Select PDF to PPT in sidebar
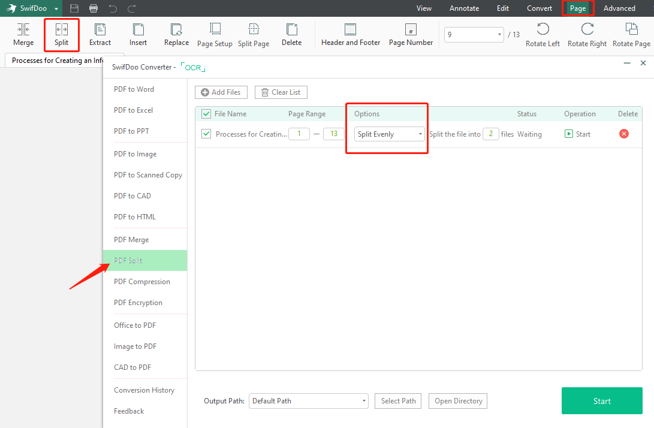This screenshot has height=428, width=654. [x=131, y=131]
